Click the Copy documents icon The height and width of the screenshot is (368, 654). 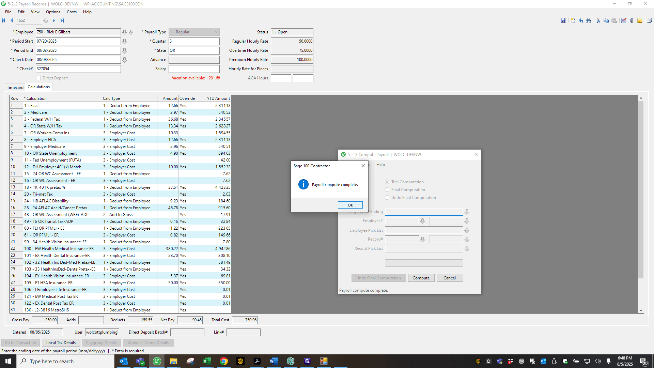coord(606,21)
